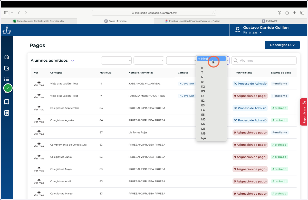Open the receipt bookmark sidebar icon
This screenshot has height=200, width=308.
(7, 102)
